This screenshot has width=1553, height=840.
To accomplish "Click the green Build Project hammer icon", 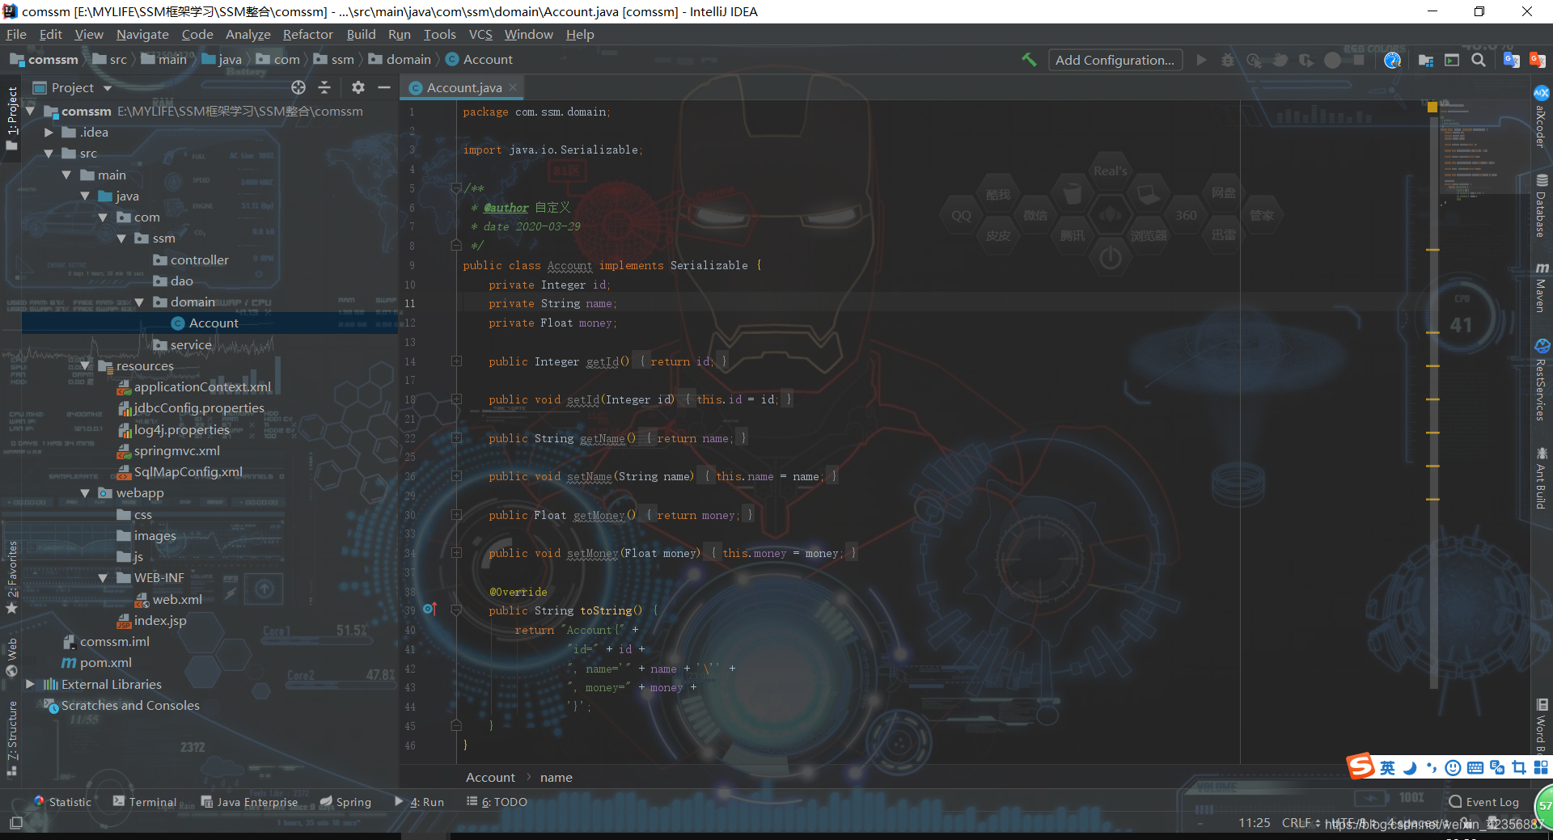I will click(1029, 60).
